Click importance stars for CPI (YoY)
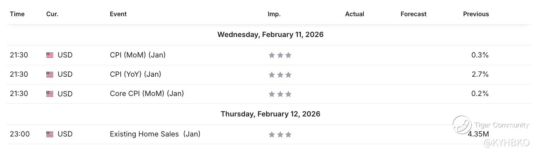 tap(280, 74)
